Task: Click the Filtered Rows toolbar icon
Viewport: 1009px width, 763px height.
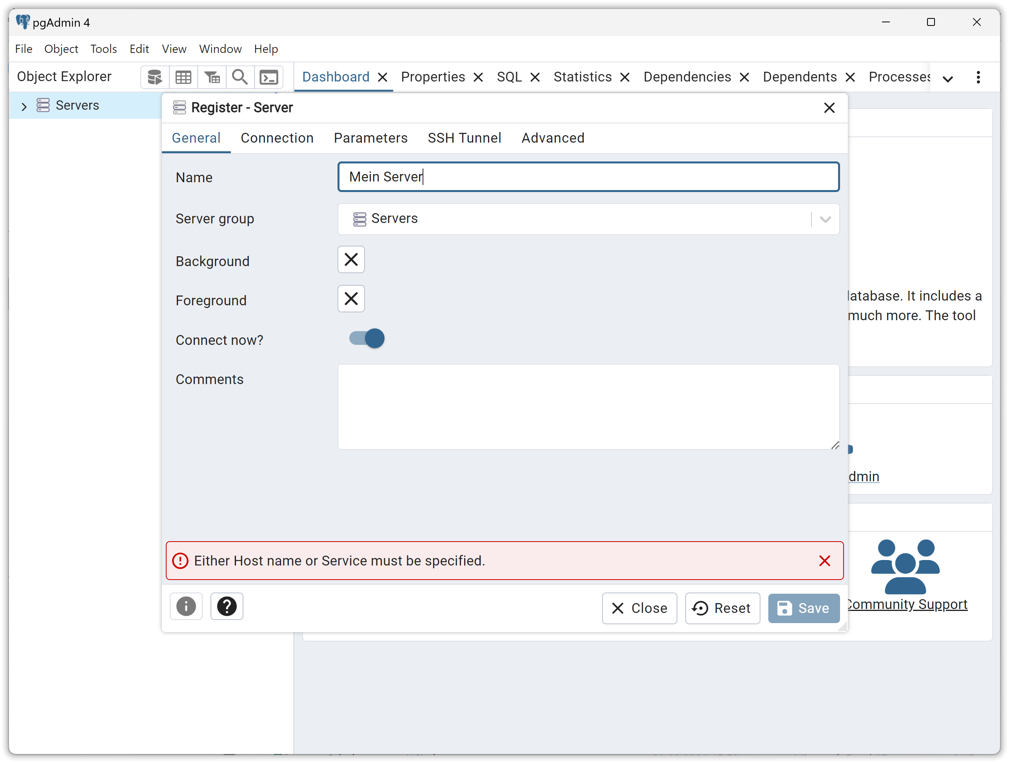Action: (x=212, y=77)
